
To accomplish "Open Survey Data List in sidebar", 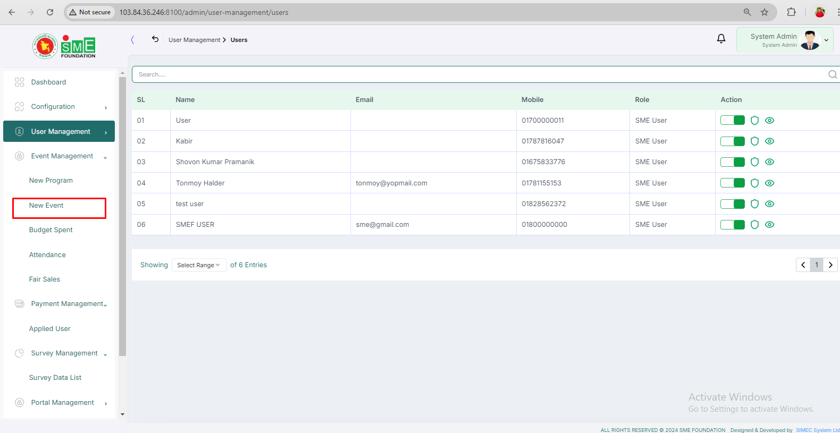I will click(x=55, y=378).
